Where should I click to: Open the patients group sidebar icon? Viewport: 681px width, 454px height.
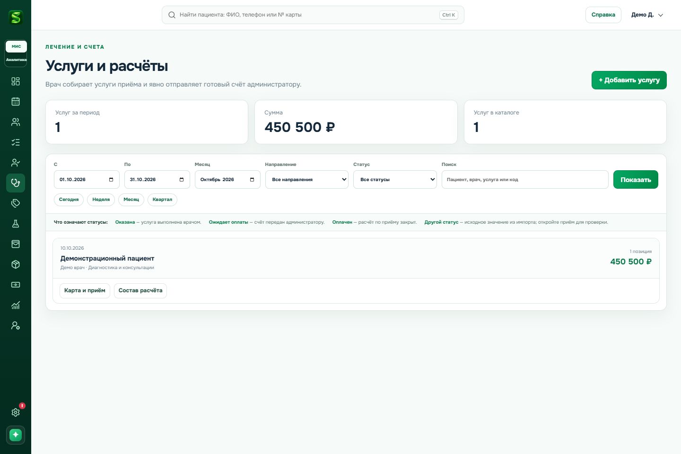click(x=16, y=122)
